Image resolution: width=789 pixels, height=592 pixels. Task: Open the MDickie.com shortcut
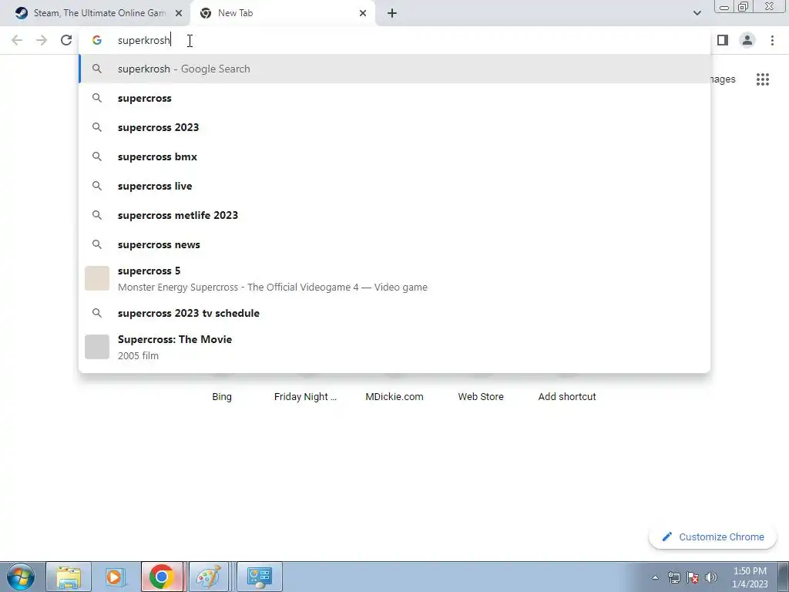click(x=394, y=397)
